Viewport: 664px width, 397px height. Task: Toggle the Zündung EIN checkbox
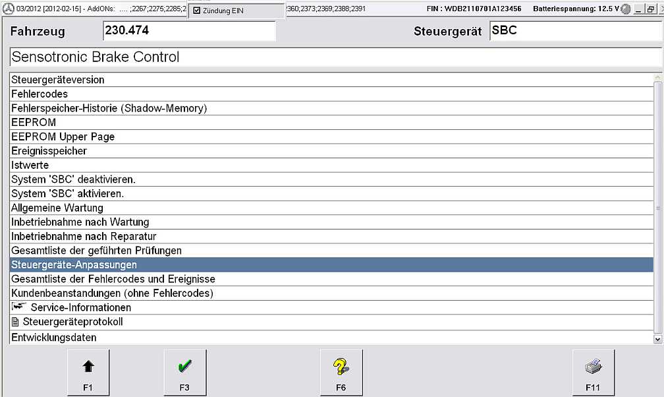pos(197,11)
